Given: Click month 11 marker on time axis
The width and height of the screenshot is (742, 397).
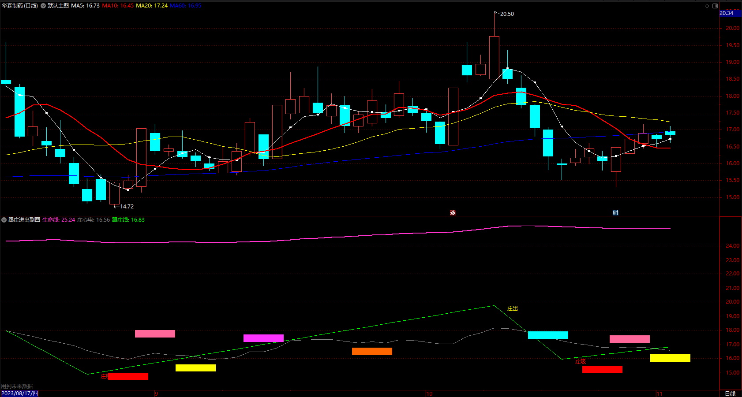Looking at the screenshot, I should point(660,393).
